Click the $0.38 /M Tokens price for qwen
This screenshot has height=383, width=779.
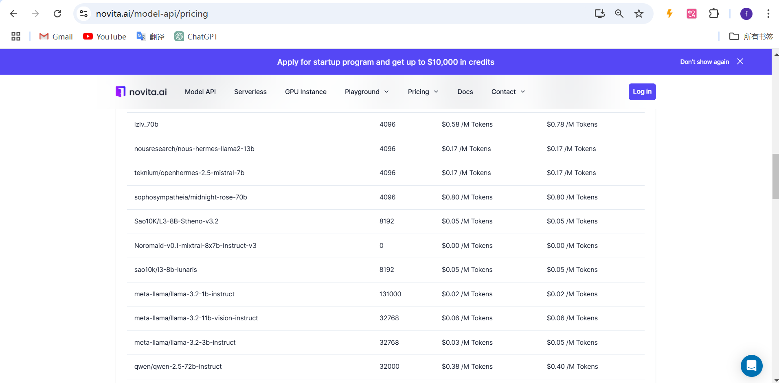tap(467, 367)
